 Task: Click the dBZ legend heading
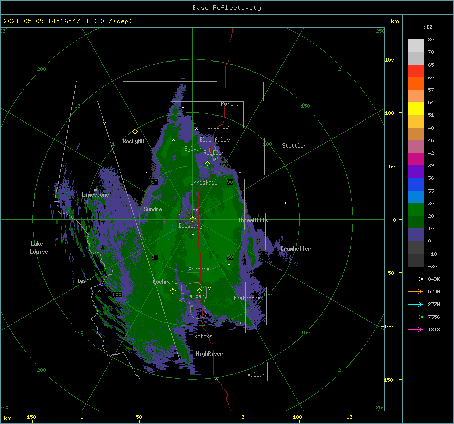[428, 27]
